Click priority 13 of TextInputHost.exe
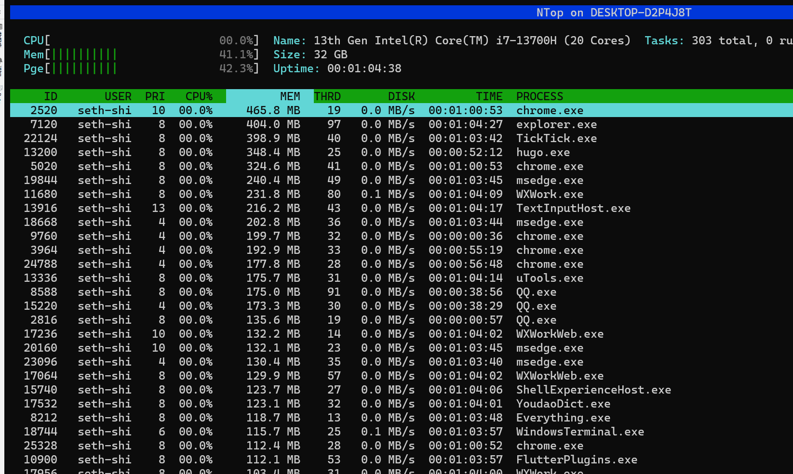The height and width of the screenshot is (474, 793). coord(159,208)
